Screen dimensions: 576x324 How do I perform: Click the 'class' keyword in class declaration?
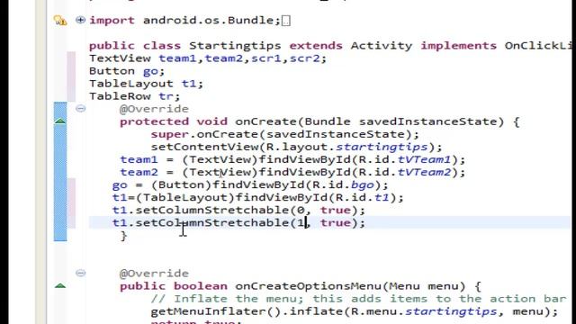coord(162,46)
